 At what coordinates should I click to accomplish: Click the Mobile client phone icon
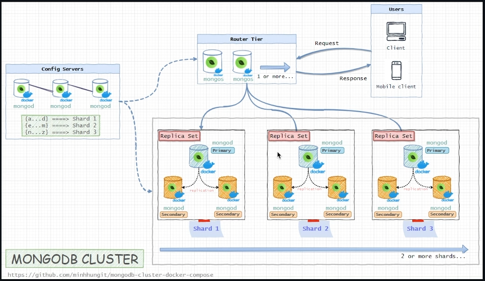(x=396, y=70)
